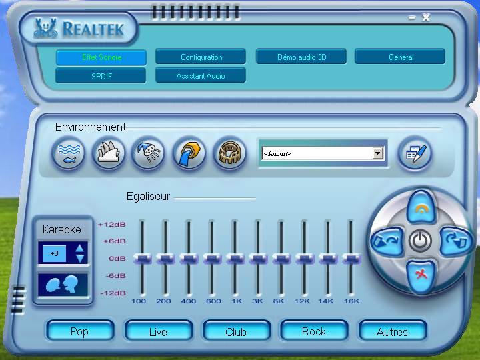
Task: Choose the sewer pipe environment icon
Action: pyautogui.click(x=189, y=153)
